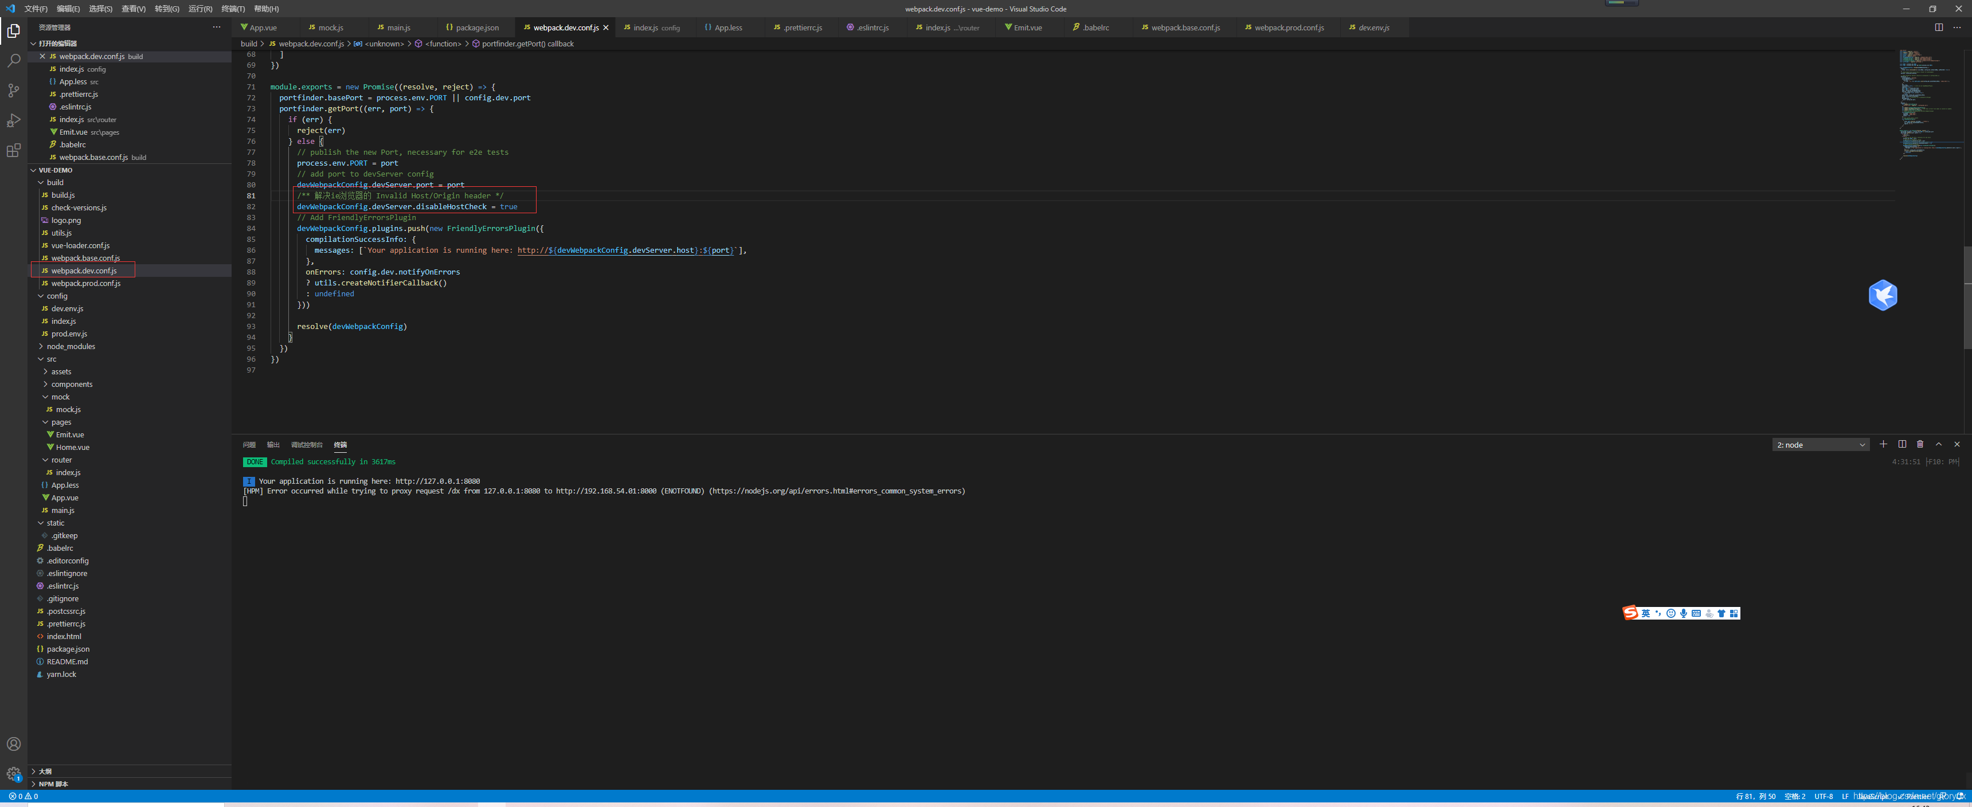The height and width of the screenshot is (807, 1972).
Task: Maximize the terminal panel with up chevron
Action: click(x=1938, y=444)
